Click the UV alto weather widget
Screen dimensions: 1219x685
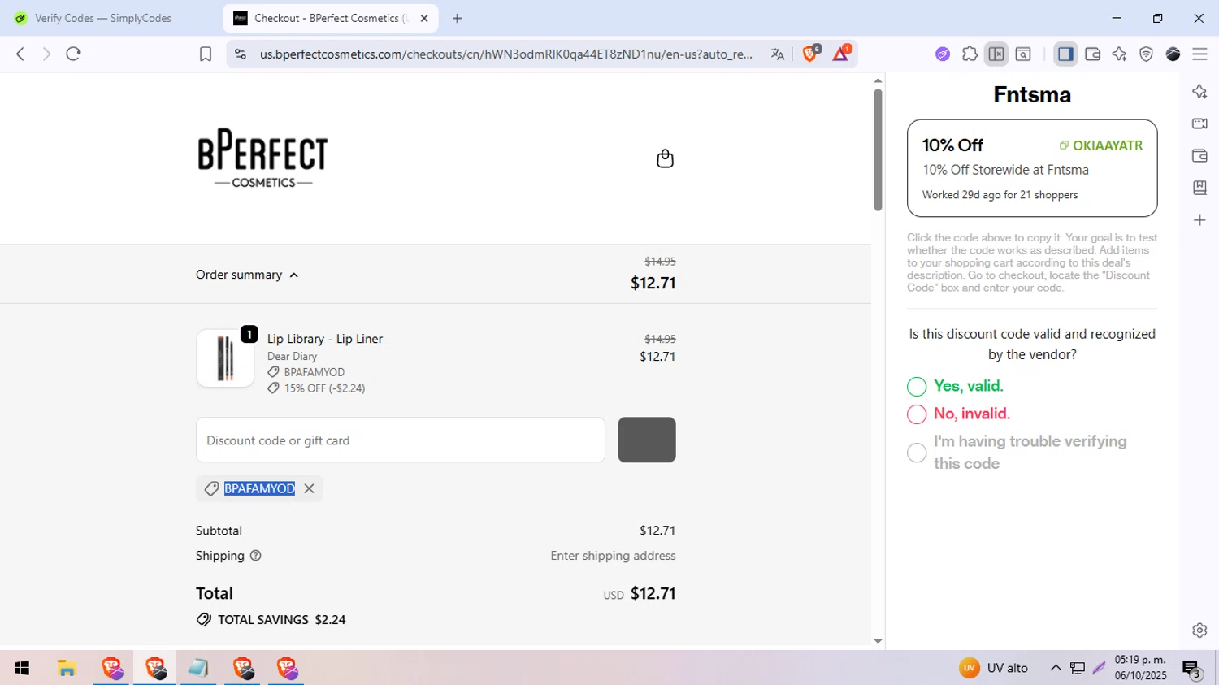(x=993, y=668)
